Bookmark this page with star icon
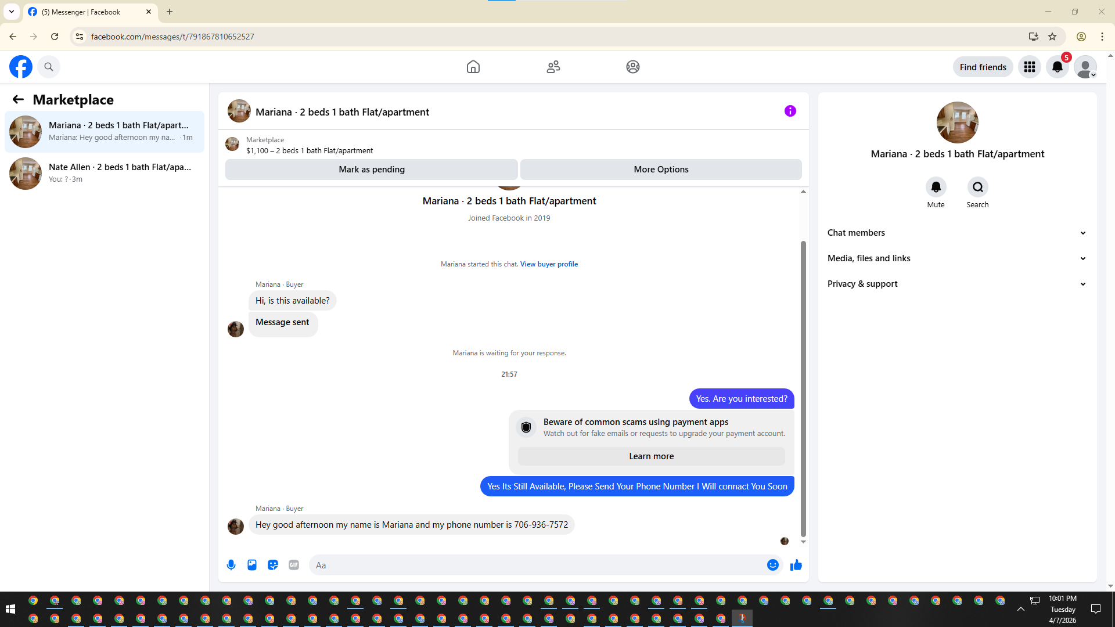 (1052, 37)
